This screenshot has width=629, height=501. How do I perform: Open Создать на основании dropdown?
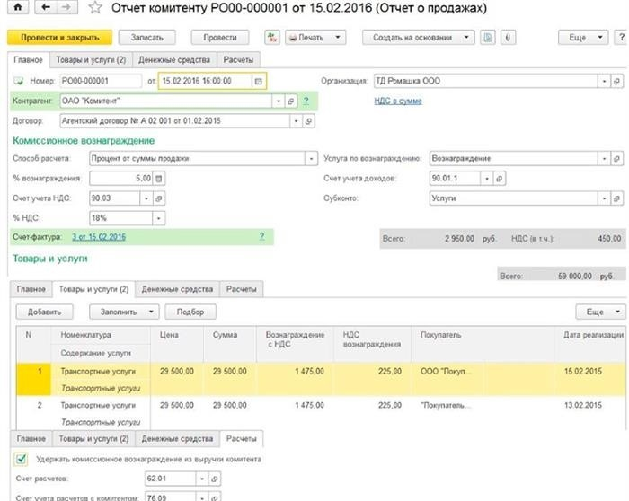[x=419, y=38]
